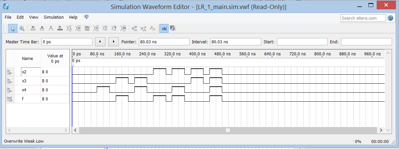
Task: Click 00:00:00 elapsed time in status bar
Action: point(380,141)
